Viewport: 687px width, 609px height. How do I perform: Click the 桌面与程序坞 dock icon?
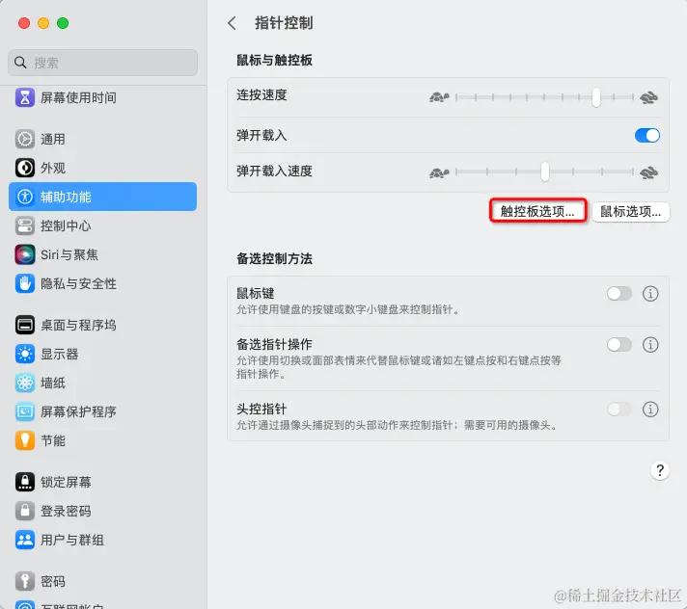(x=25, y=325)
